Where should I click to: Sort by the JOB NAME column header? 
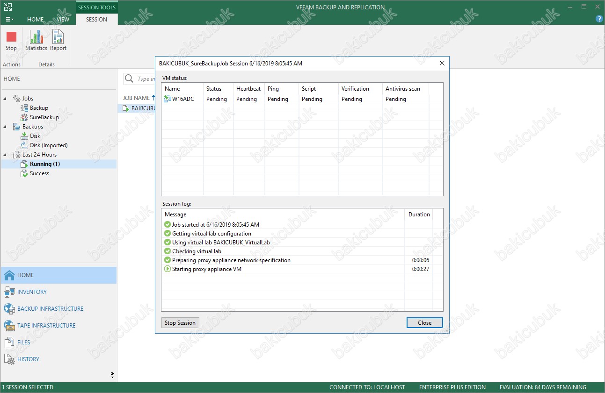click(139, 98)
